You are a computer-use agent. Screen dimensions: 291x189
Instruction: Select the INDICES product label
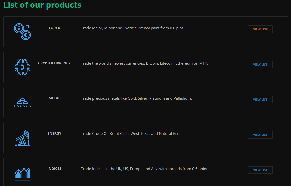[x=54, y=169]
